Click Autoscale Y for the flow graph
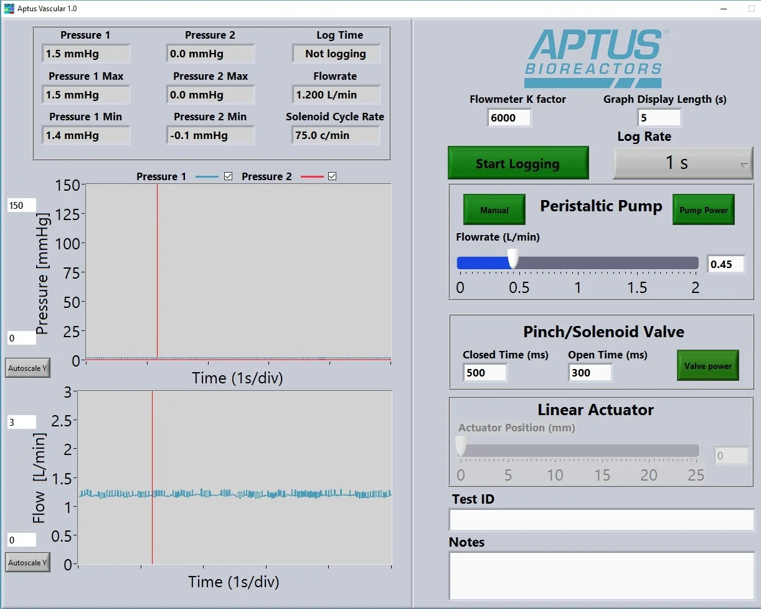Viewport: 761px width, 609px height. click(x=27, y=562)
